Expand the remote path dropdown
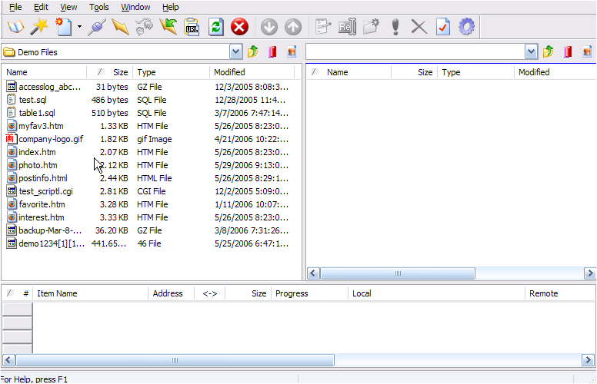597x384 pixels. coord(531,51)
